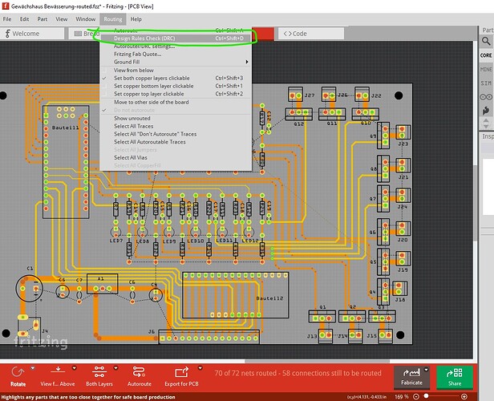Screen dimensions: 494x401
Task: Click the Export for PCB icon
Action: pyautogui.click(x=181, y=372)
